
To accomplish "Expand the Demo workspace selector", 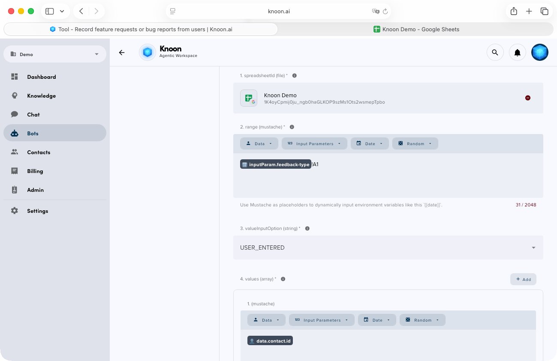I will click(x=55, y=54).
